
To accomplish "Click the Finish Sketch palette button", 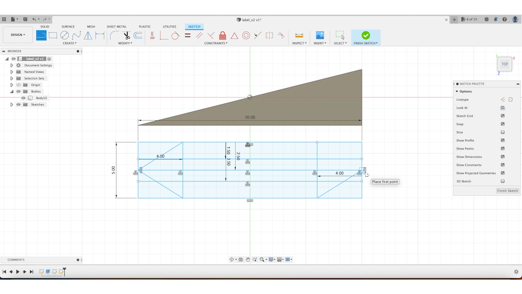I will pos(507,191).
